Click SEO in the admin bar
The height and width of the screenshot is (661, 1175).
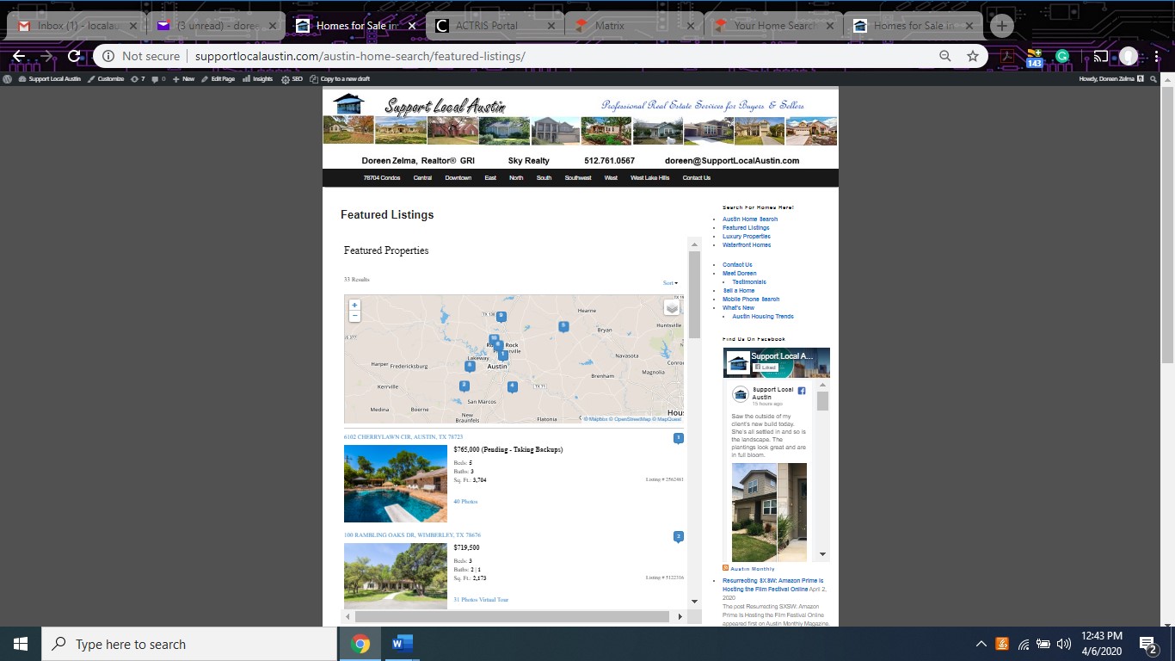tap(292, 78)
